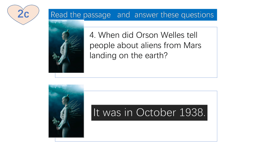This screenshot has height=153, width=272.
Task: Select the bottom portrait image of the woman
Action: click(x=66, y=111)
